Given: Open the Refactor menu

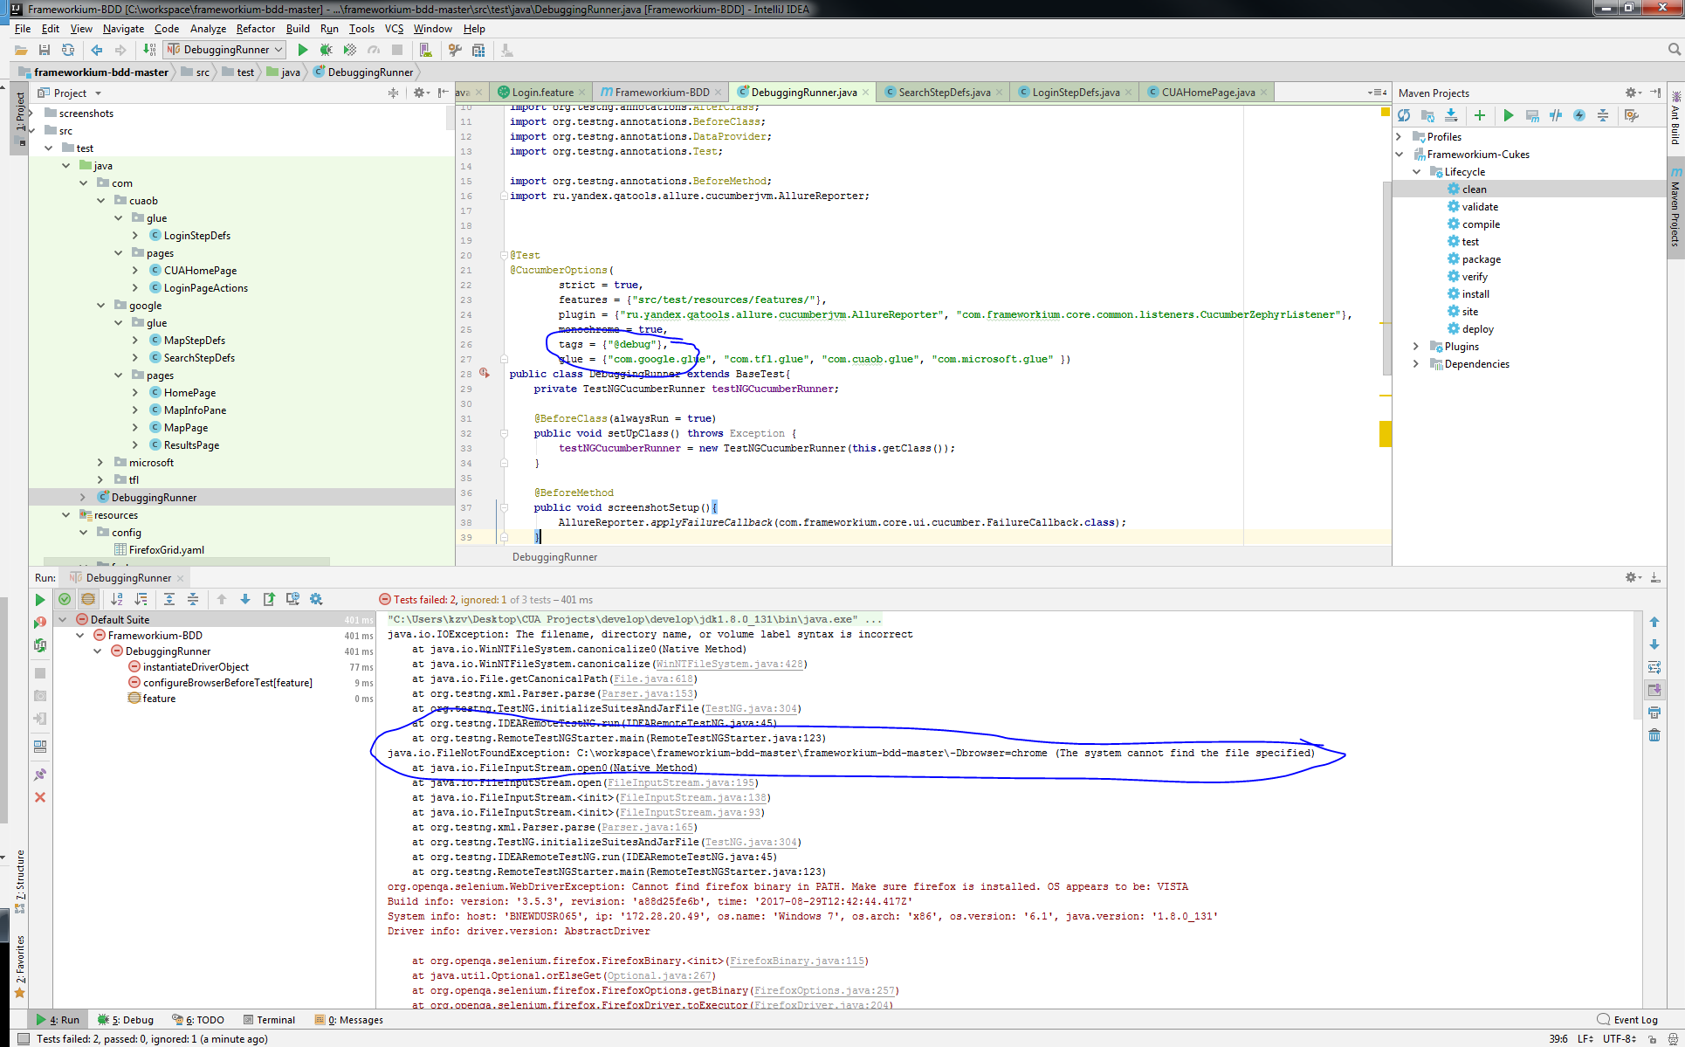Looking at the screenshot, I should (x=255, y=29).
